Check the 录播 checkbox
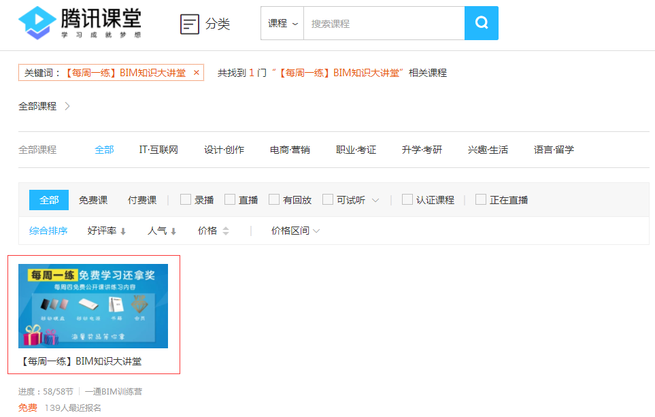Image resolution: width=655 pixels, height=417 pixels. 186,199
